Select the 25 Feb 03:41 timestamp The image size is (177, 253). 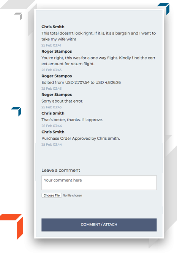click(x=51, y=45)
